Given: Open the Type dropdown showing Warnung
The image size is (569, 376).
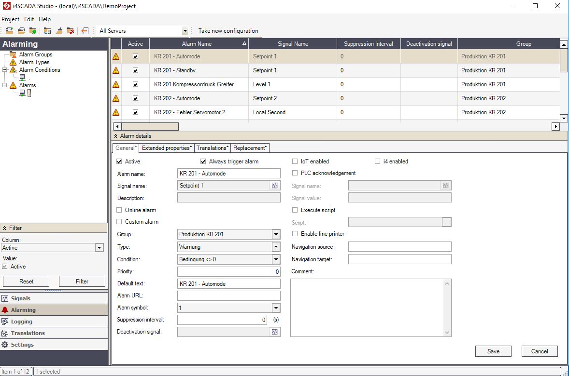Looking at the screenshot, I should pyautogui.click(x=276, y=247).
